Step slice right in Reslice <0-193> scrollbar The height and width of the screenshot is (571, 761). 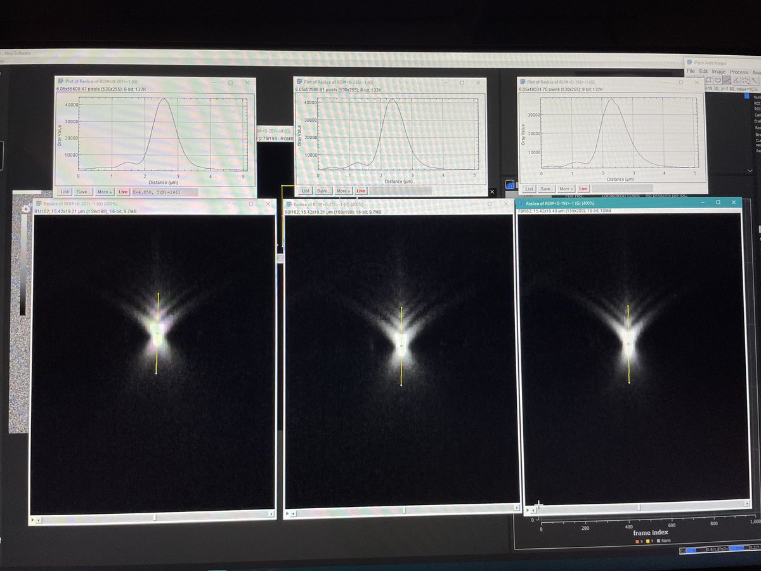tap(746, 504)
